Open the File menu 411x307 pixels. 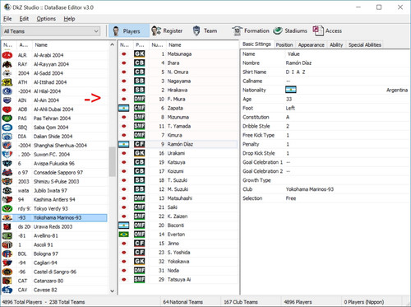click(7, 19)
